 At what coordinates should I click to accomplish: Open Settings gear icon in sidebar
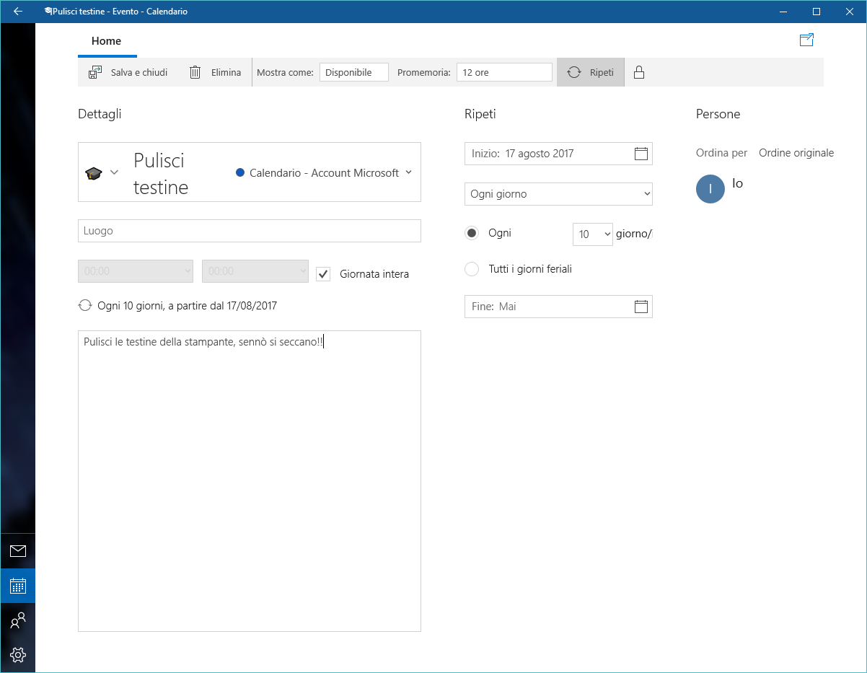(x=18, y=654)
